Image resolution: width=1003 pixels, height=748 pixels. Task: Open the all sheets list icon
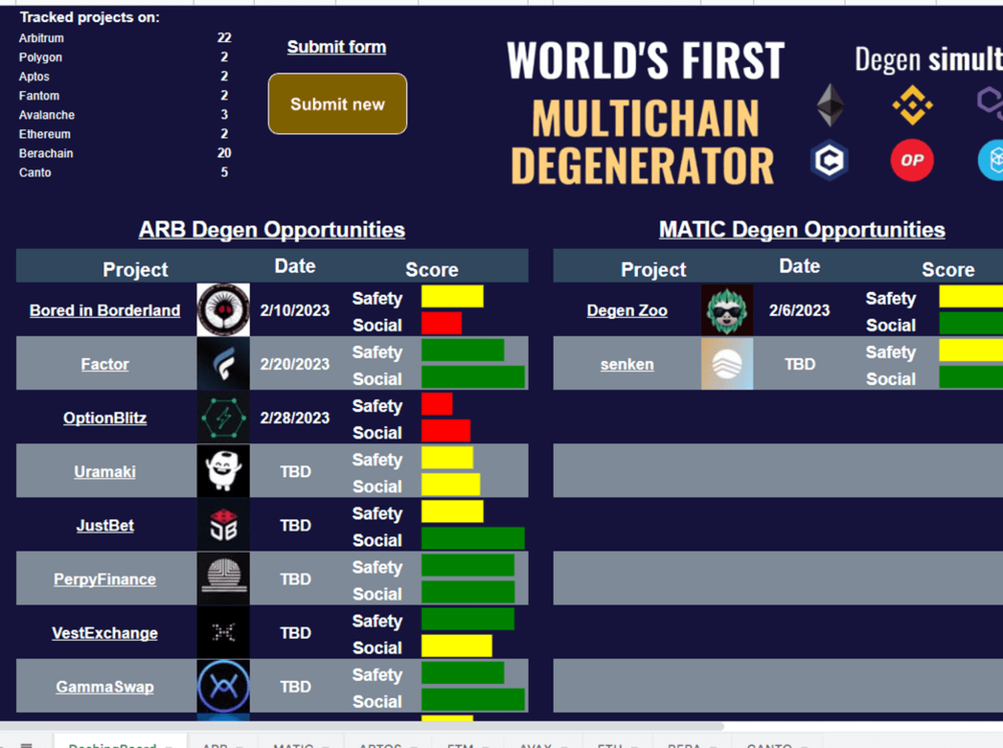27,744
